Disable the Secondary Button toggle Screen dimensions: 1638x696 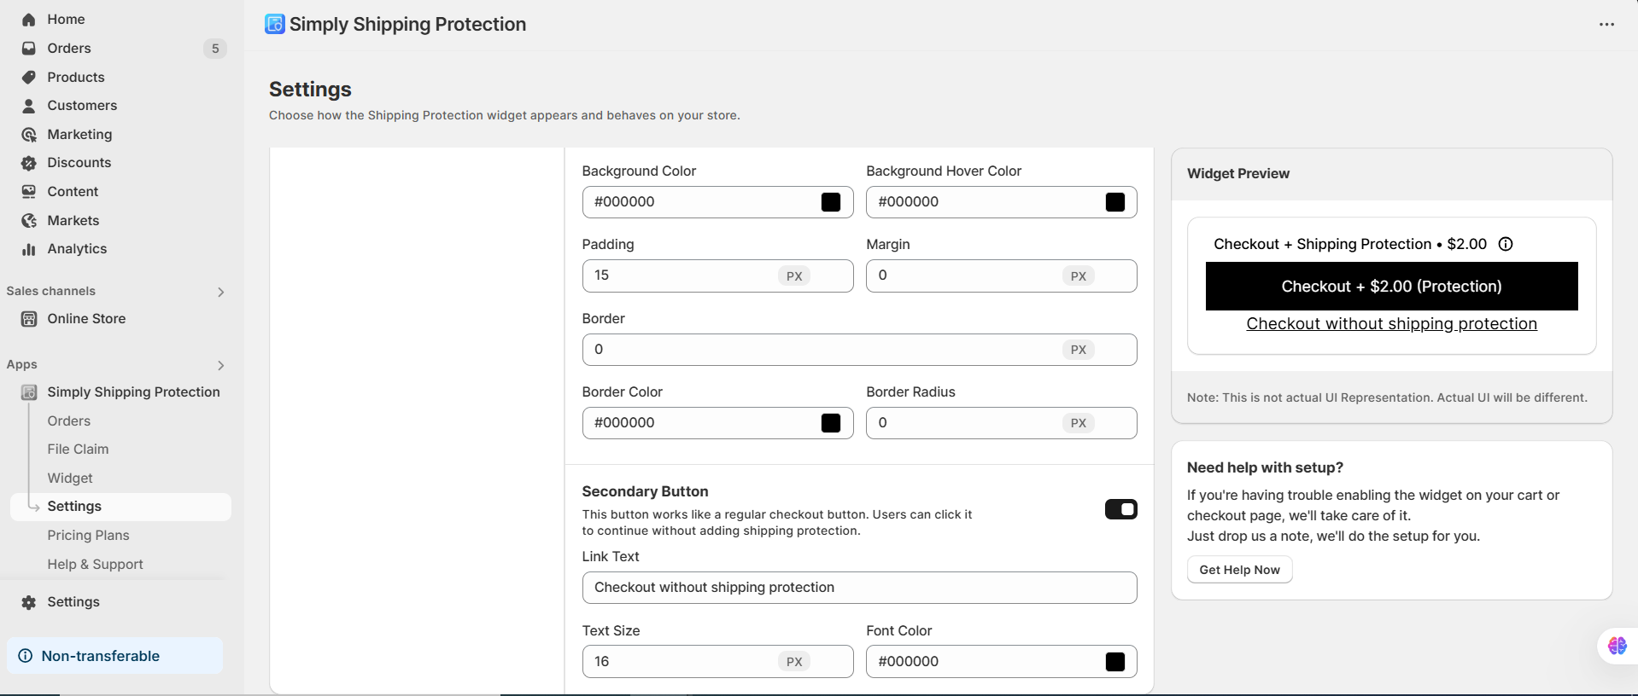pos(1120,509)
